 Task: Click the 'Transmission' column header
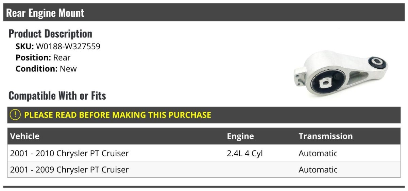tap(325, 136)
